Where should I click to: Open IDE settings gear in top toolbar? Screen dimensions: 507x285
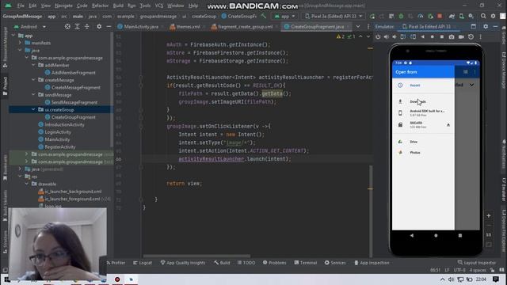pyautogui.click(x=493, y=16)
